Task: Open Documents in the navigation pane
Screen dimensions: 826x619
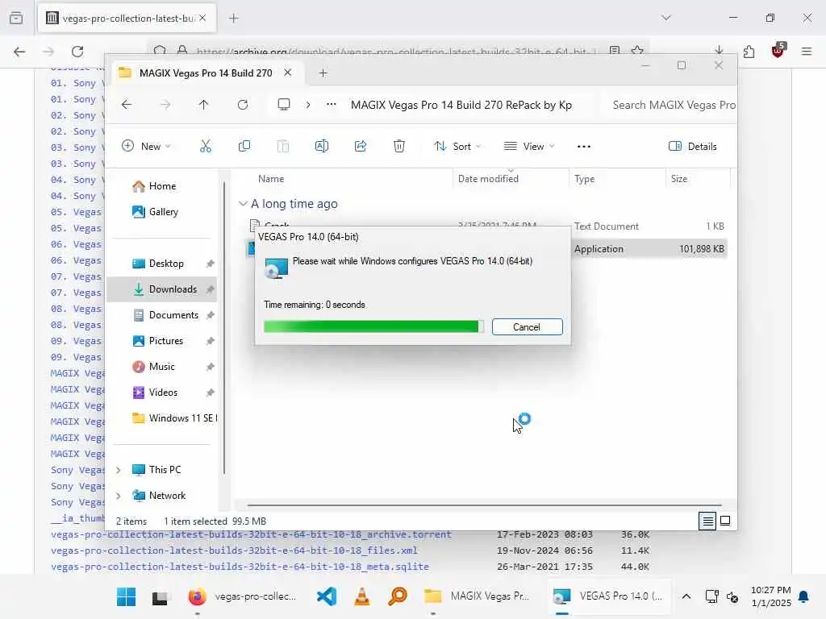Action: tap(173, 315)
